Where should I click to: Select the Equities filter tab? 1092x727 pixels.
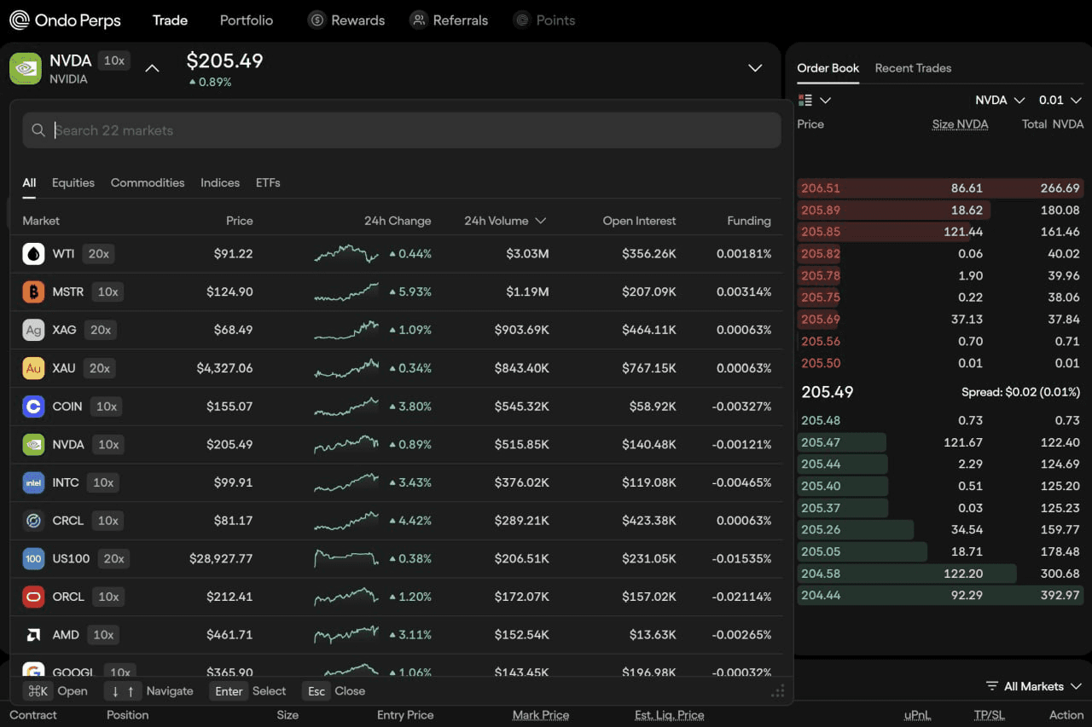click(x=73, y=182)
